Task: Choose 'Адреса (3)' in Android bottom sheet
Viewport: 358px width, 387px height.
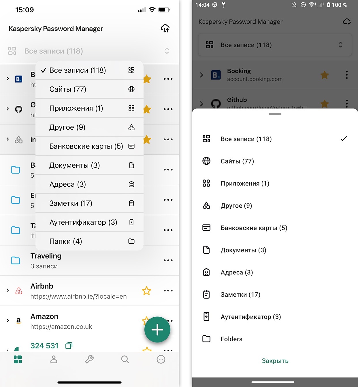Action: [x=275, y=272]
